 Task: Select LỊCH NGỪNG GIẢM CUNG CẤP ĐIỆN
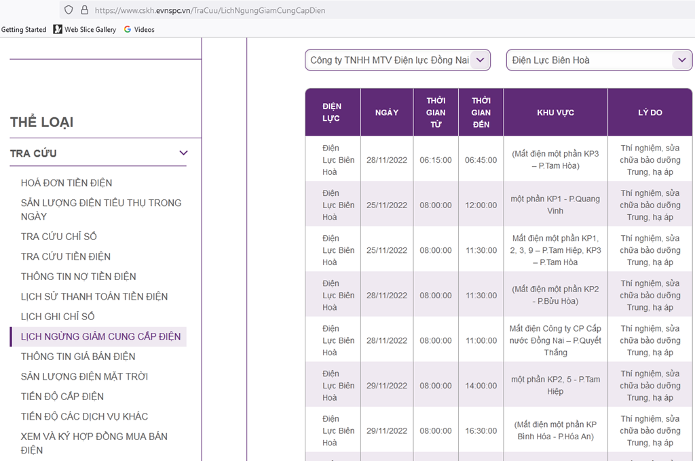[100, 336]
